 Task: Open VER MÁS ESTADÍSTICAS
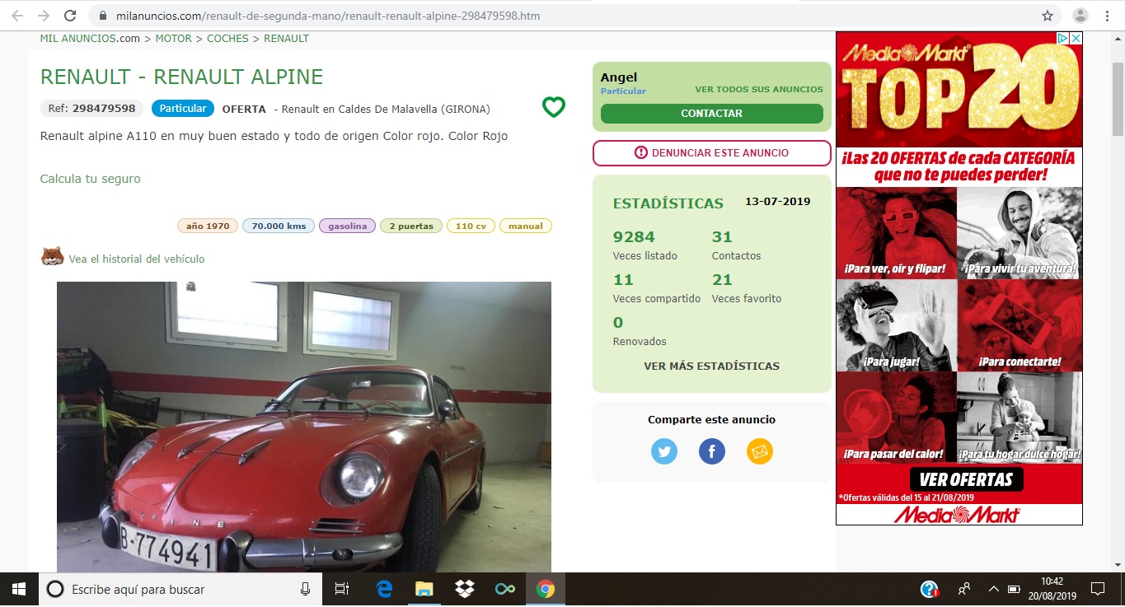(x=712, y=366)
